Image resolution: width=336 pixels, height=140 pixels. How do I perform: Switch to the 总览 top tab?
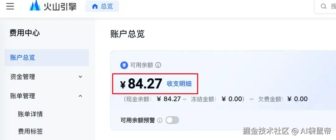tap(102, 7)
